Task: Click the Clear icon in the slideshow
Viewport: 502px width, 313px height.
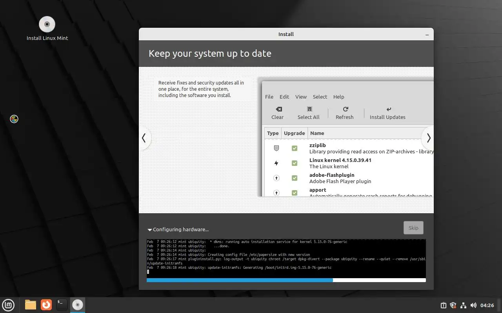Action: (x=279, y=109)
